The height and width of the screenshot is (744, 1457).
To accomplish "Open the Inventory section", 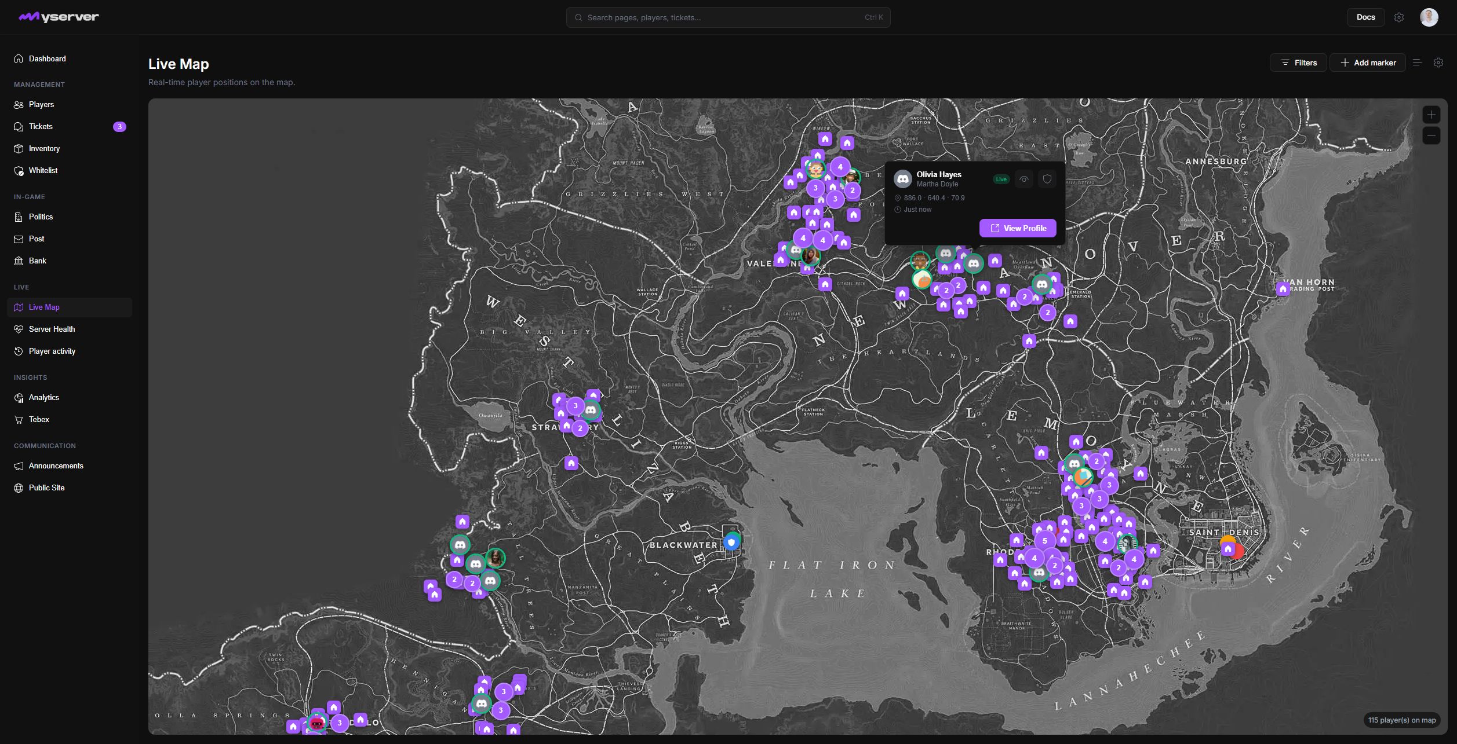I will [x=70, y=148].
